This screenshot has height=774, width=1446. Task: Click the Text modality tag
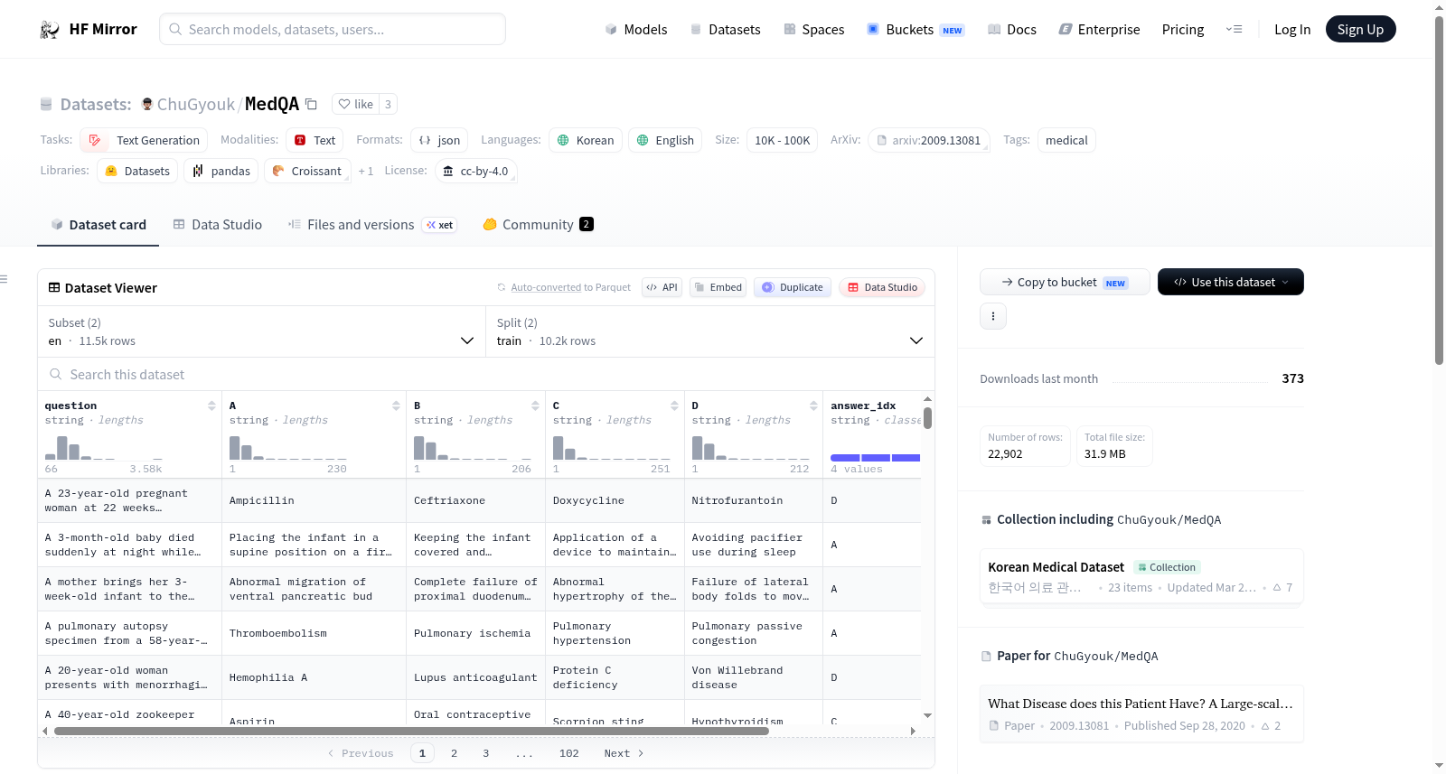[x=315, y=140]
